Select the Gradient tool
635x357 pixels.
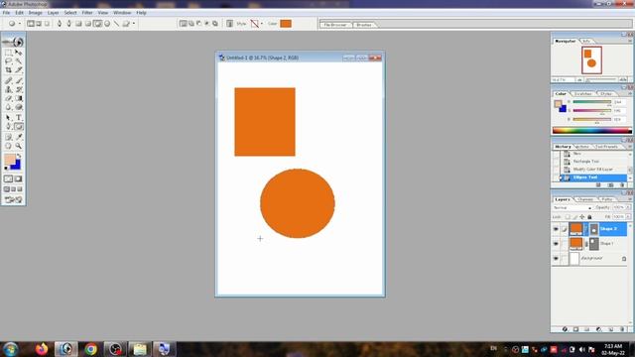[18, 98]
